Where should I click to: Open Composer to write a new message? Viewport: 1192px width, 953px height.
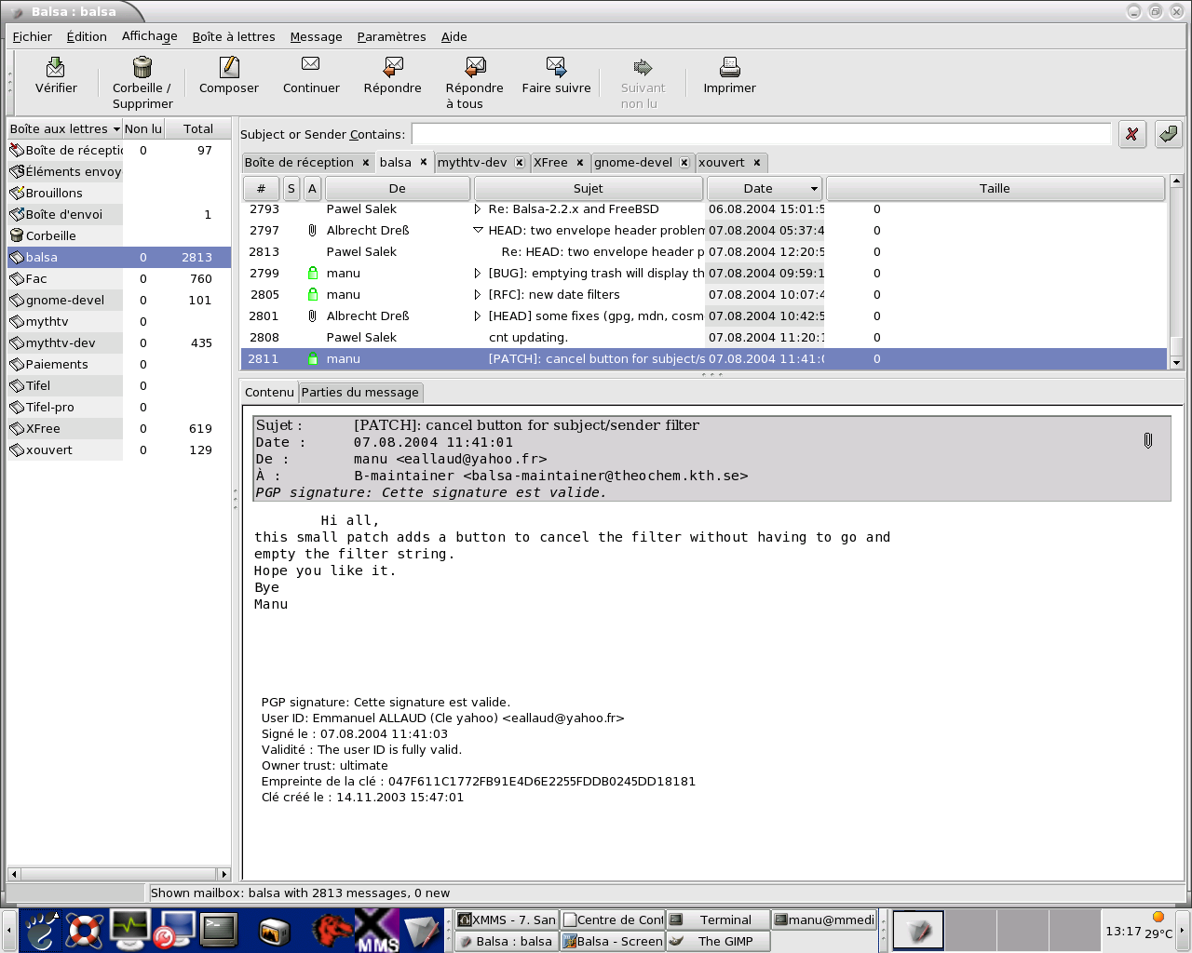tap(228, 67)
